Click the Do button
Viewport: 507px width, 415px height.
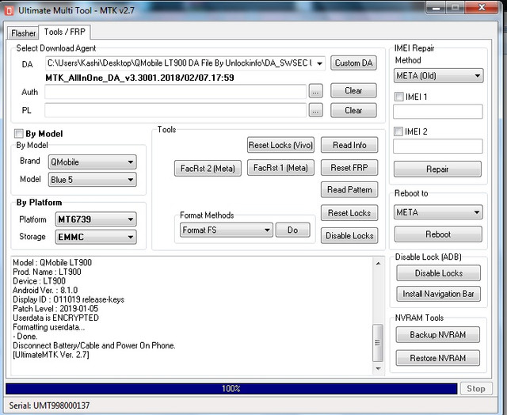[292, 230]
